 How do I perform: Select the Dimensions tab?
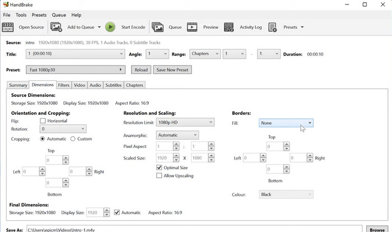click(x=43, y=85)
